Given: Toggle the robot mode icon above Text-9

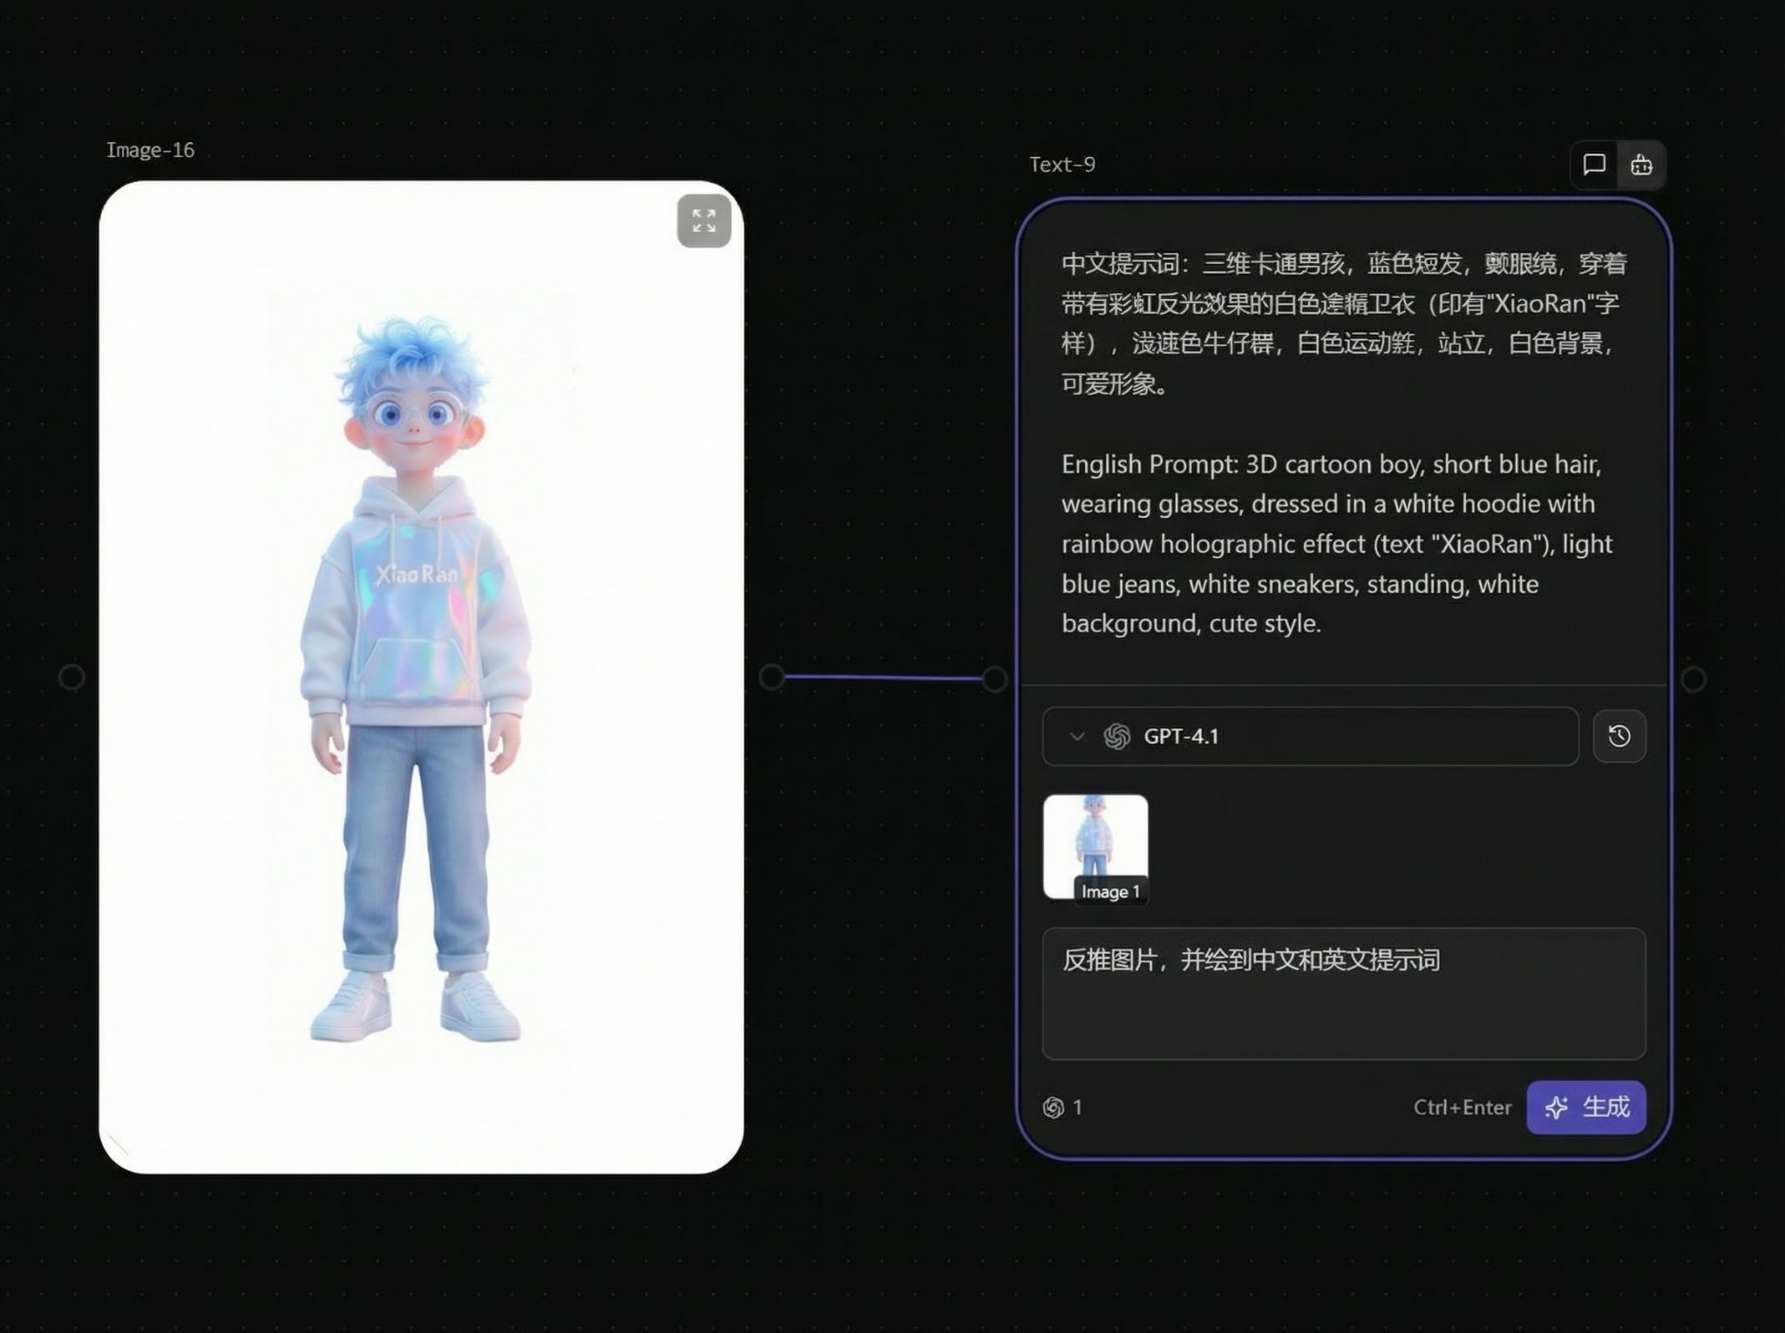Looking at the screenshot, I should point(1641,165).
